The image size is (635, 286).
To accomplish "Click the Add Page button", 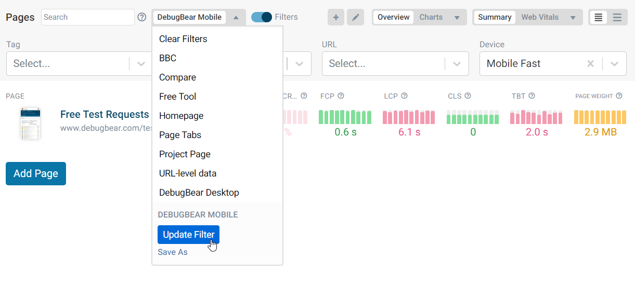I will pyautogui.click(x=36, y=173).
